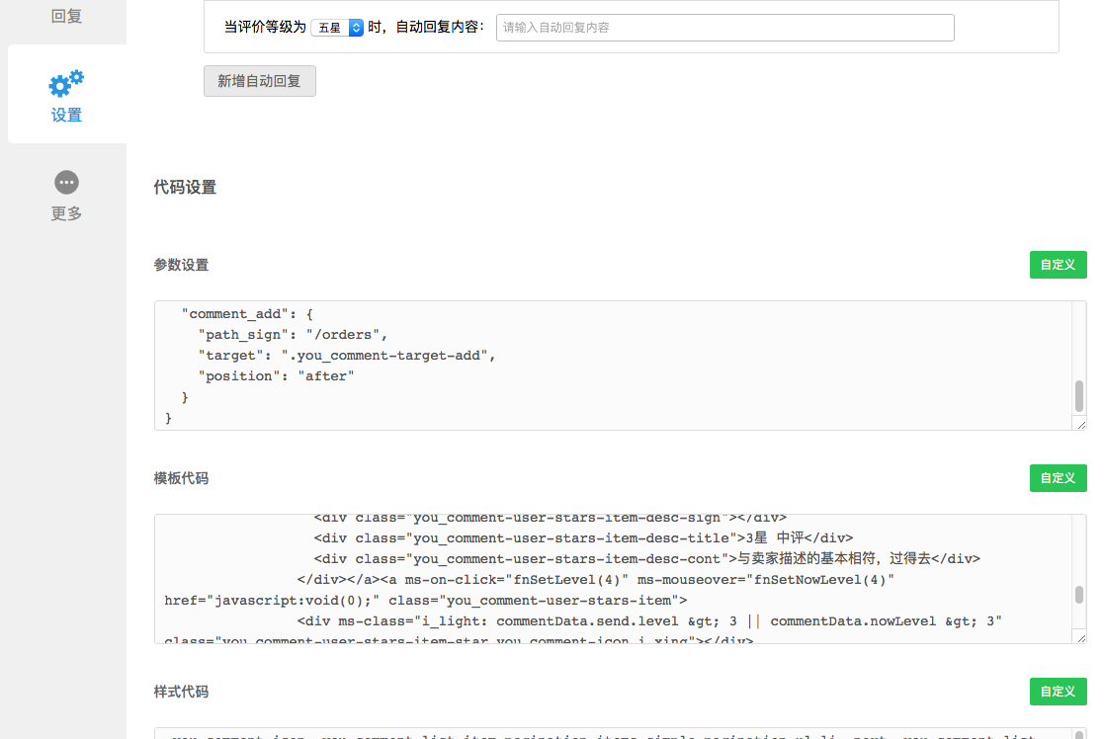This screenshot has height=739, width=1104.
Task: Select the 更多 sidebar item
Action: coord(65,196)
